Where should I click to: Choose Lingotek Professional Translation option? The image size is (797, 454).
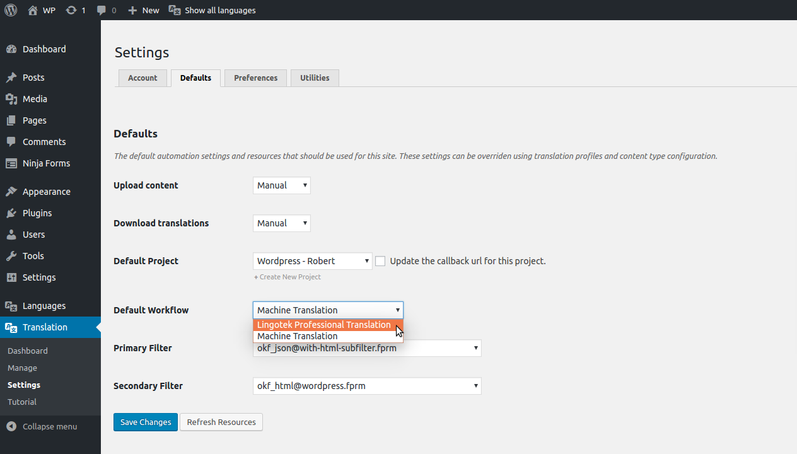point(324,325)
